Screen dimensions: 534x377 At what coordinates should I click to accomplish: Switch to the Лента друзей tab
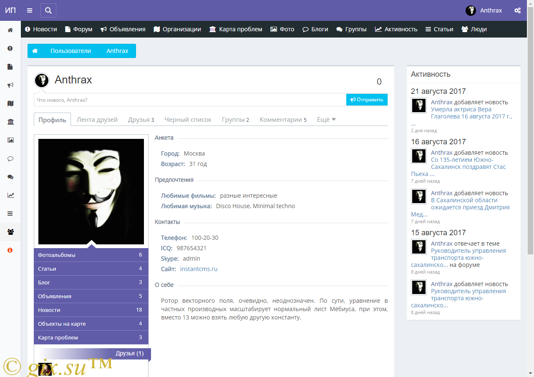[97, 120]
